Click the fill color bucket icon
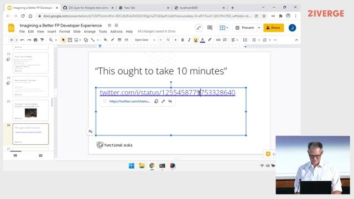Image resolution: width=354 pixels, height=199 pixels. click(106, 40)
